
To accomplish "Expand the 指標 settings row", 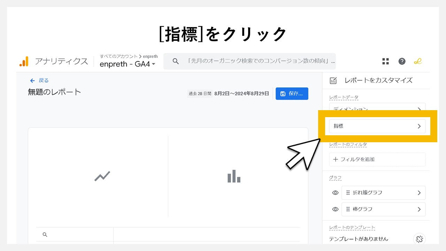I will [x=377, y=126].
